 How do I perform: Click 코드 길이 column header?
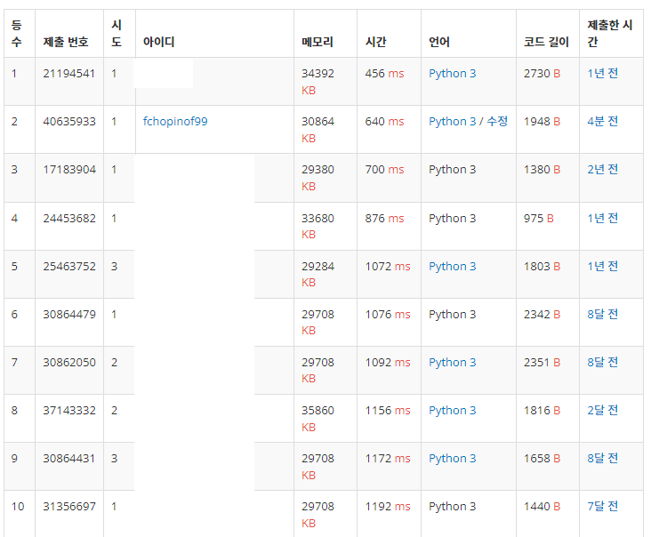click(546, 42)
